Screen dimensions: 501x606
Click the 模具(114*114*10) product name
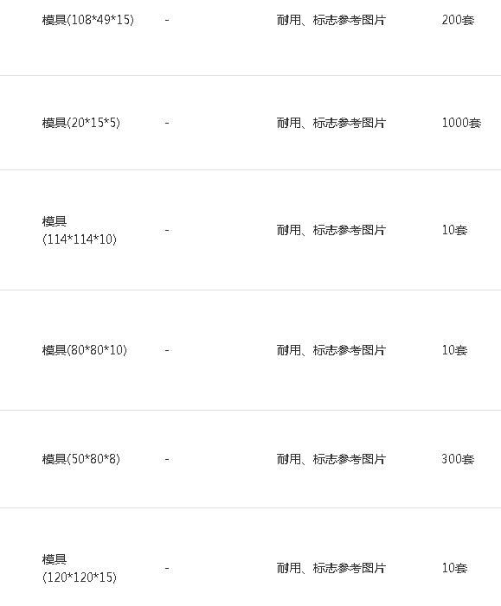coord(80,230)
